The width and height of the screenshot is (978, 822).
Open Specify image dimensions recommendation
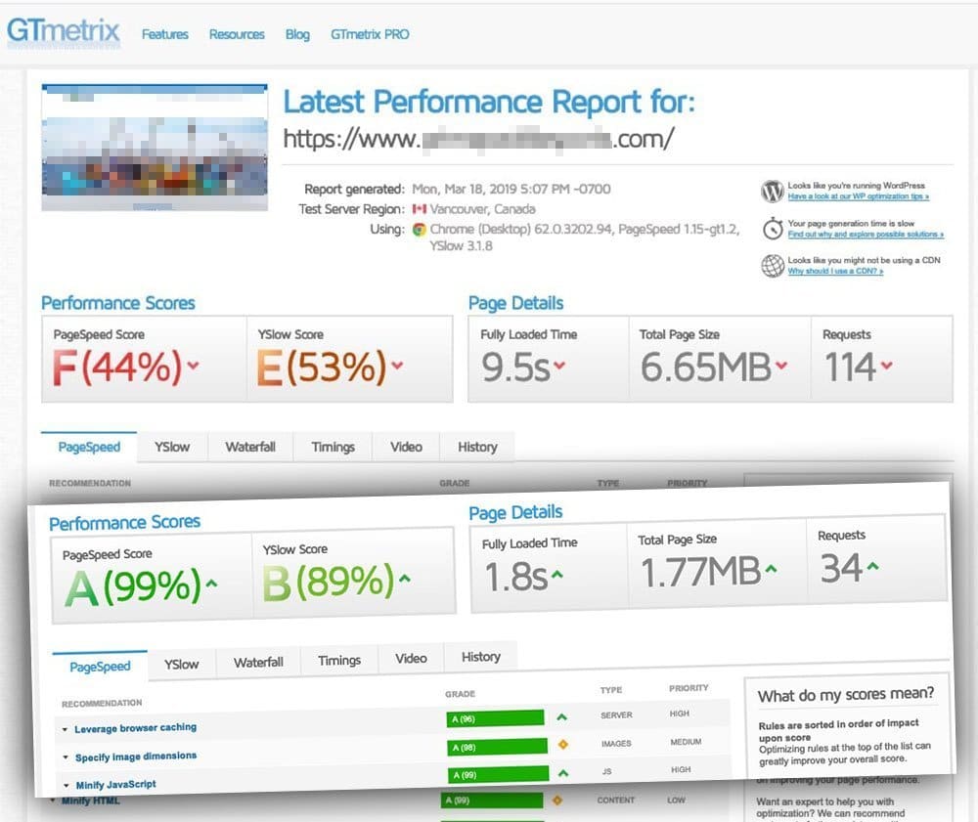[x=136, y=757]
